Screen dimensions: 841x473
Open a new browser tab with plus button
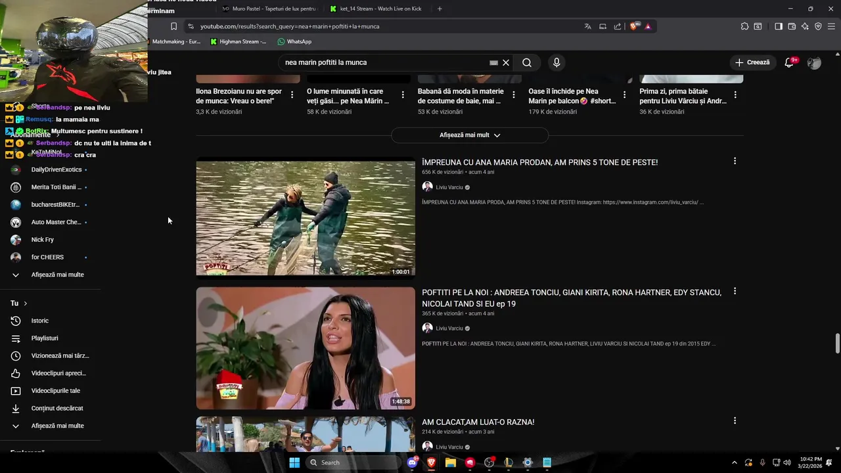(x=440, y=9)
